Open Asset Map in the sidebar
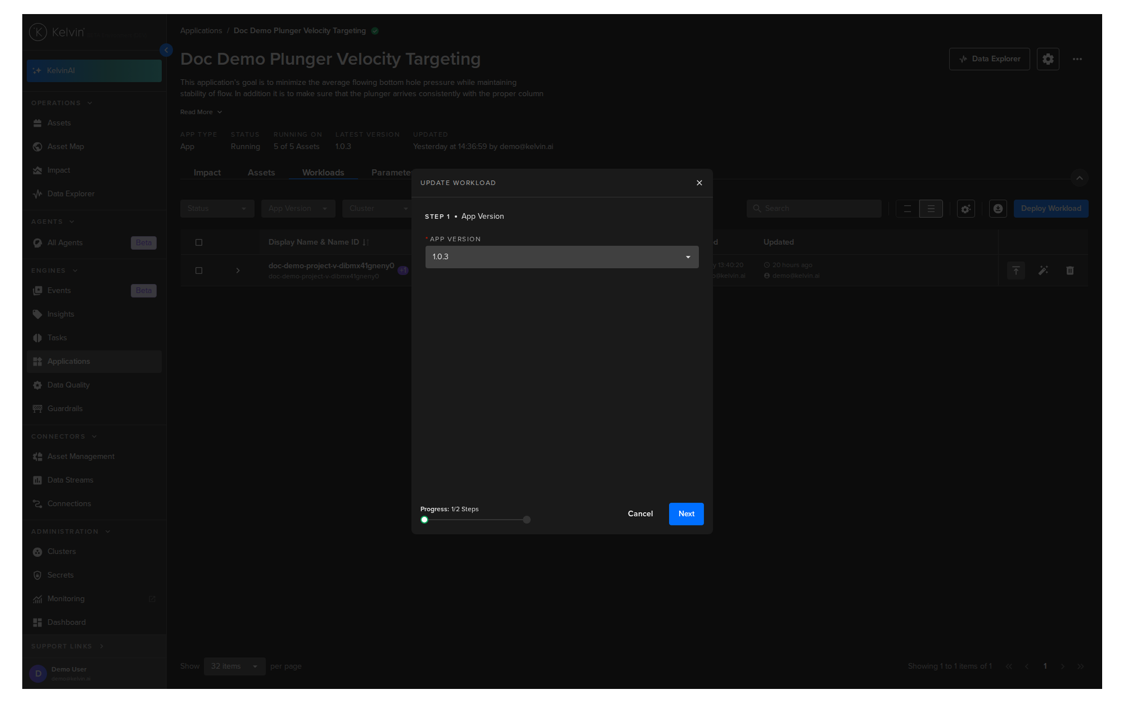 pos(94,146)
